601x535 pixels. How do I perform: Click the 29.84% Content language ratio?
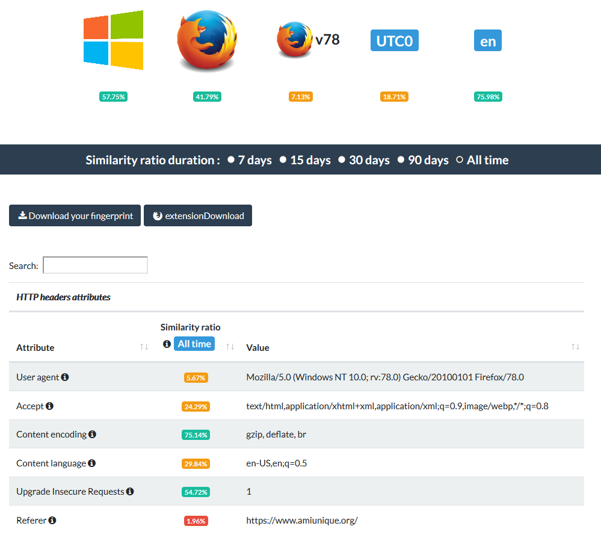pyautogui.click(x=196, y=463)
